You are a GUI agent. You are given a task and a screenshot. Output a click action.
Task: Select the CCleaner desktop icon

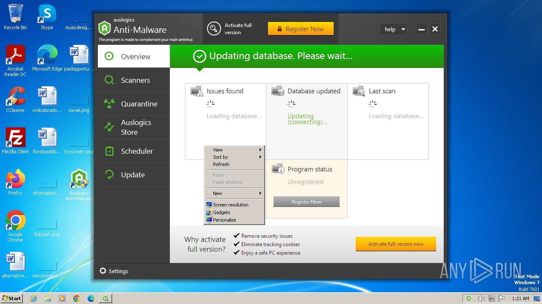[15, 100]
